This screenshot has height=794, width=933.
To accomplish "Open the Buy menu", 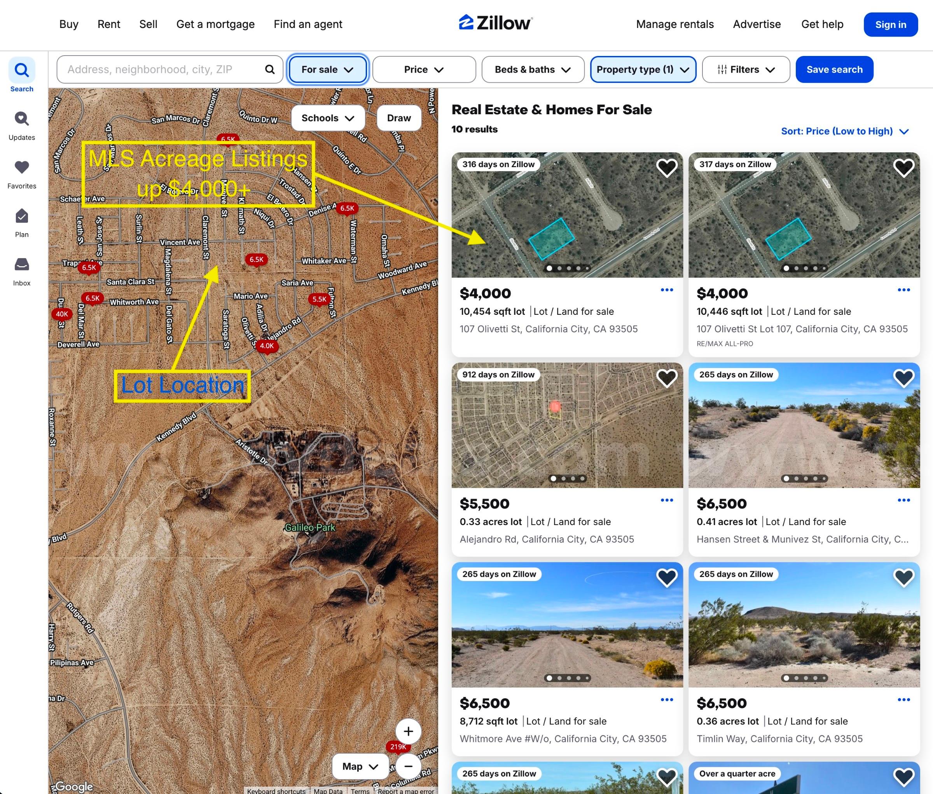I will point(69,24).
